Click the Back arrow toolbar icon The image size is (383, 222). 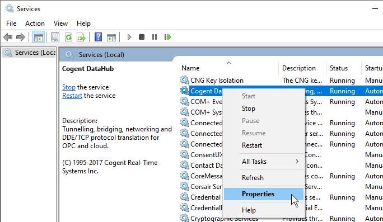point(8,37)
